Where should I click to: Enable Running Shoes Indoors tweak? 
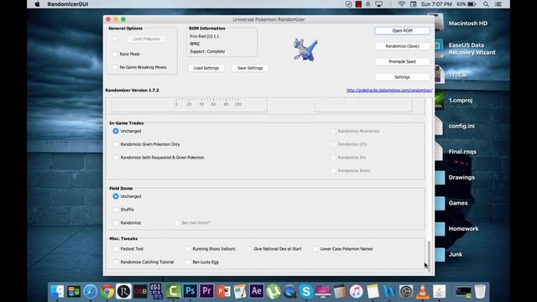[188, 248]
